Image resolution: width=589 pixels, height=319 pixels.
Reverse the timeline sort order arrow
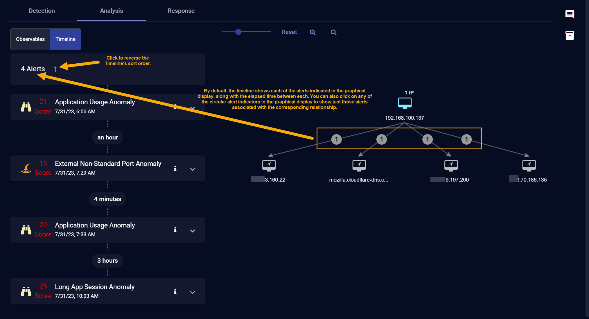55,69
